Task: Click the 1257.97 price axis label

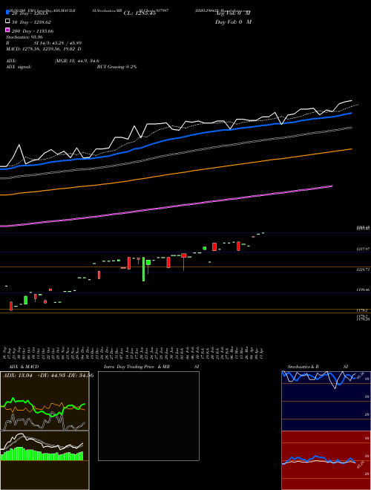Action: 364,249
